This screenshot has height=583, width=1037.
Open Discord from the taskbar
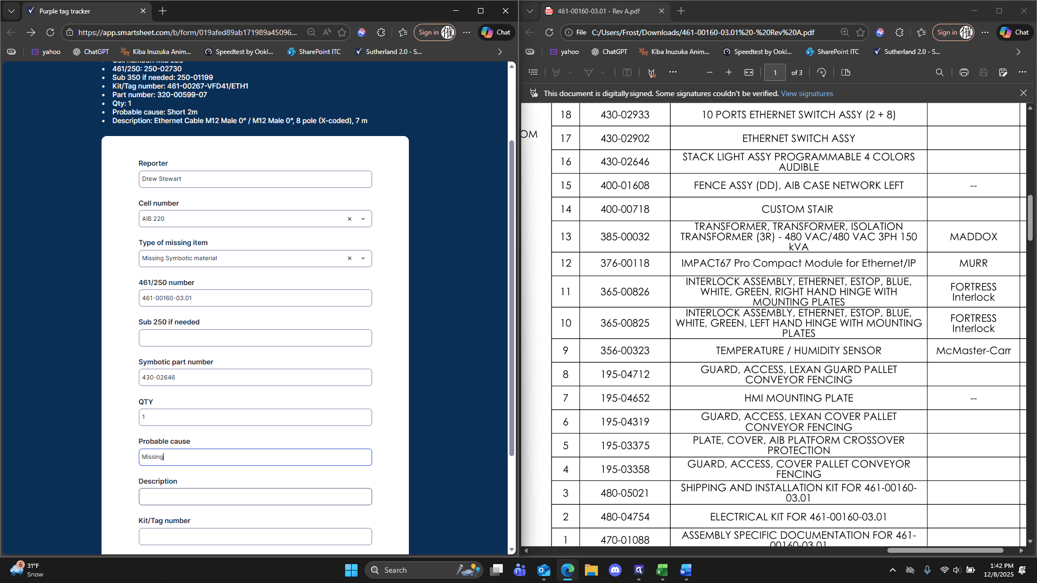point(615,570)
